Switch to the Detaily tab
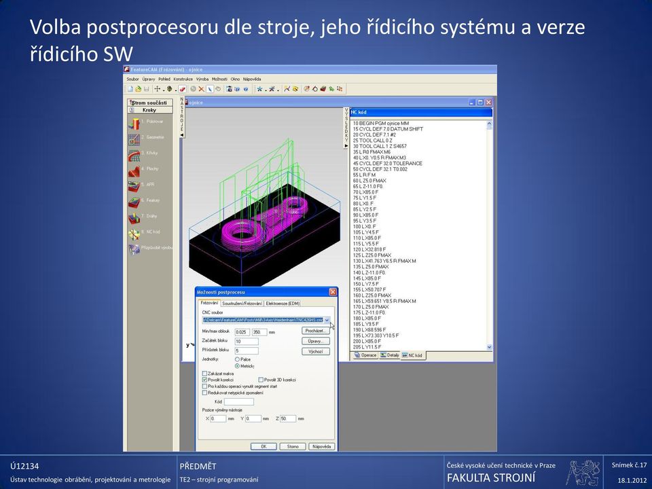 390,355
